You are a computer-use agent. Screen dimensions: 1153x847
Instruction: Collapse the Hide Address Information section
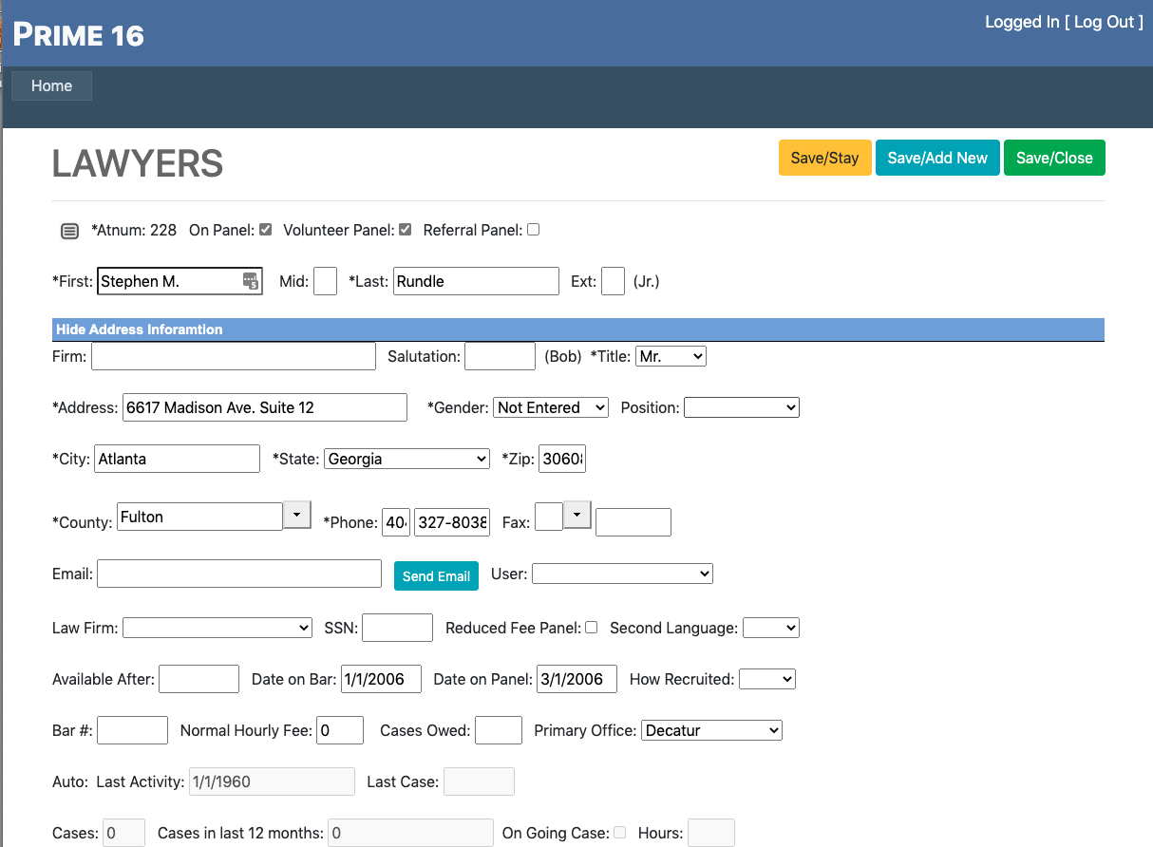pyautogui.click(x=139, y=329)
